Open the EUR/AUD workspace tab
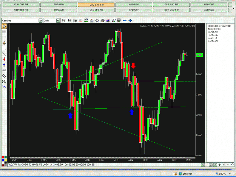 click(59, 10)
